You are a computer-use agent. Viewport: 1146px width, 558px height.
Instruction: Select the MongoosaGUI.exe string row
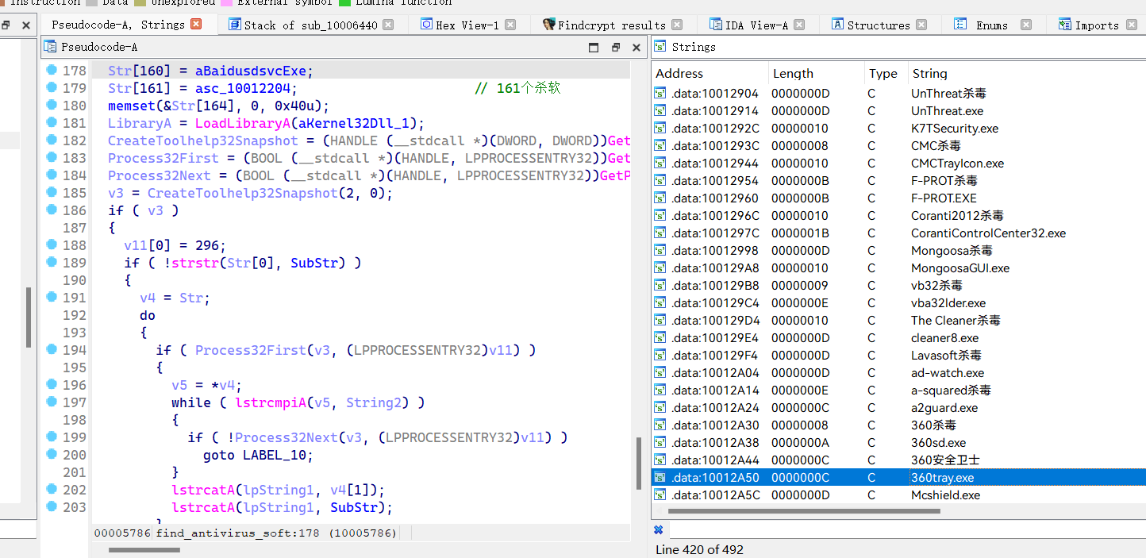click(x=899, y=268)
